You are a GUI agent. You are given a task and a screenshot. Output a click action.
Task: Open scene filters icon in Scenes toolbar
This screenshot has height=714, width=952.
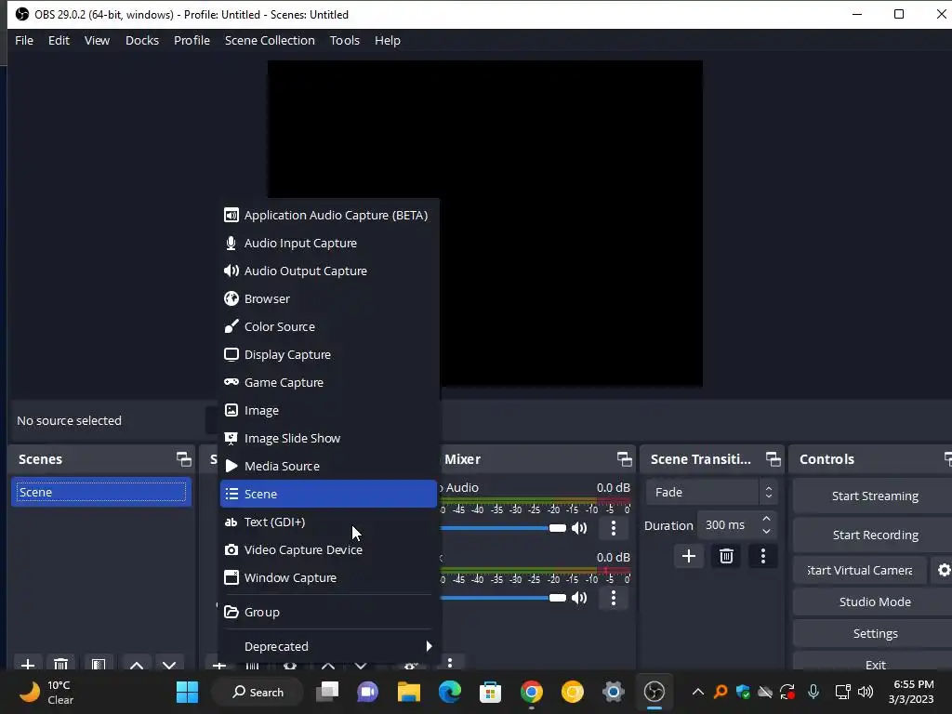(x=99, y=664)
